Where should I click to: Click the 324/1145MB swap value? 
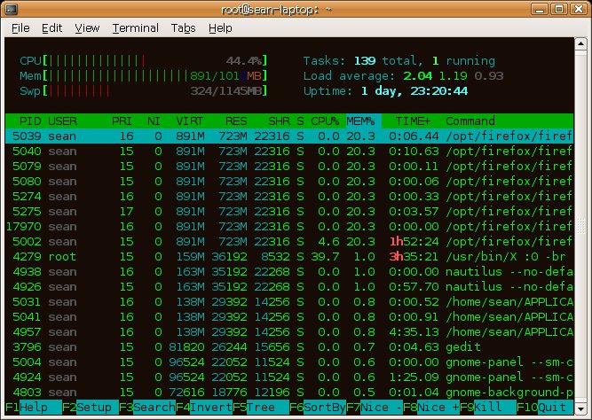click(x=226, y=91)
